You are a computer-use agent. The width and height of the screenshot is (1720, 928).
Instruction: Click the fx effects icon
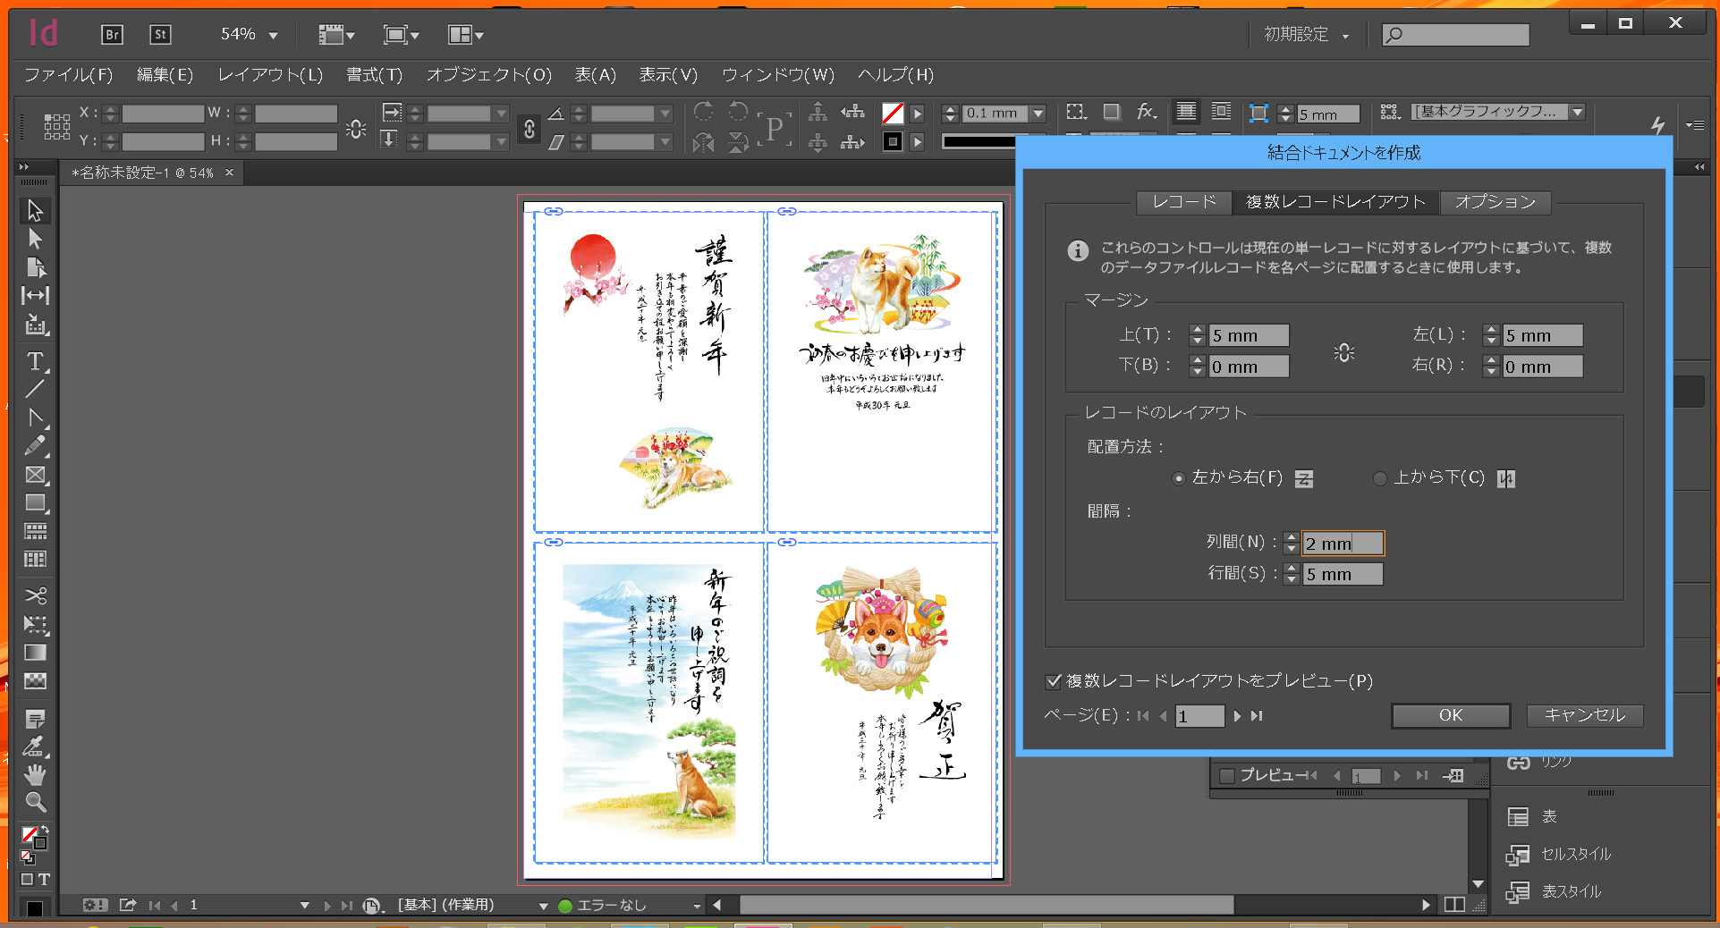1147,112
